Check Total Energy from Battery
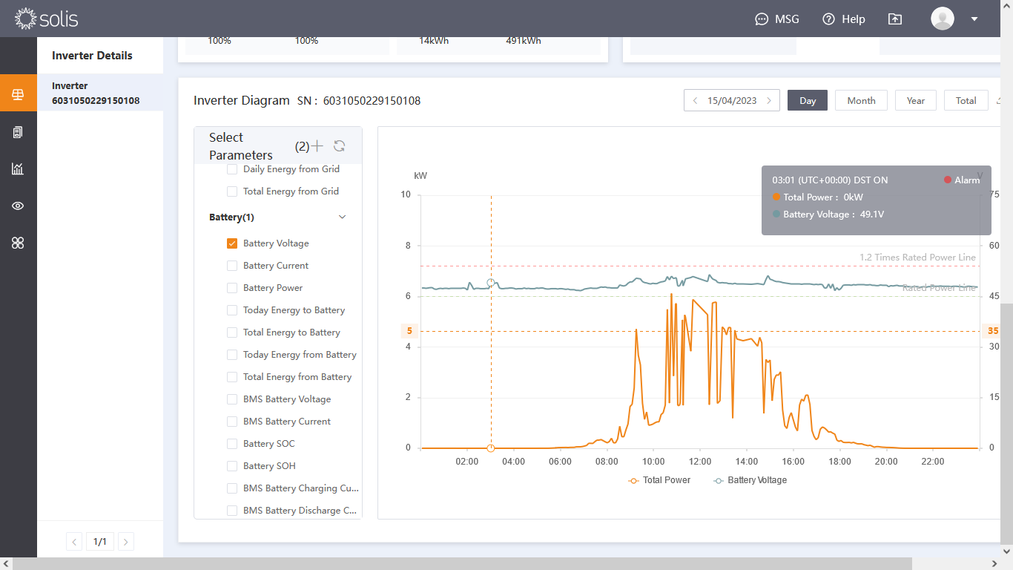Image resolution: width=1013 pixels, height=570 pixels. [x=232, y=377]
